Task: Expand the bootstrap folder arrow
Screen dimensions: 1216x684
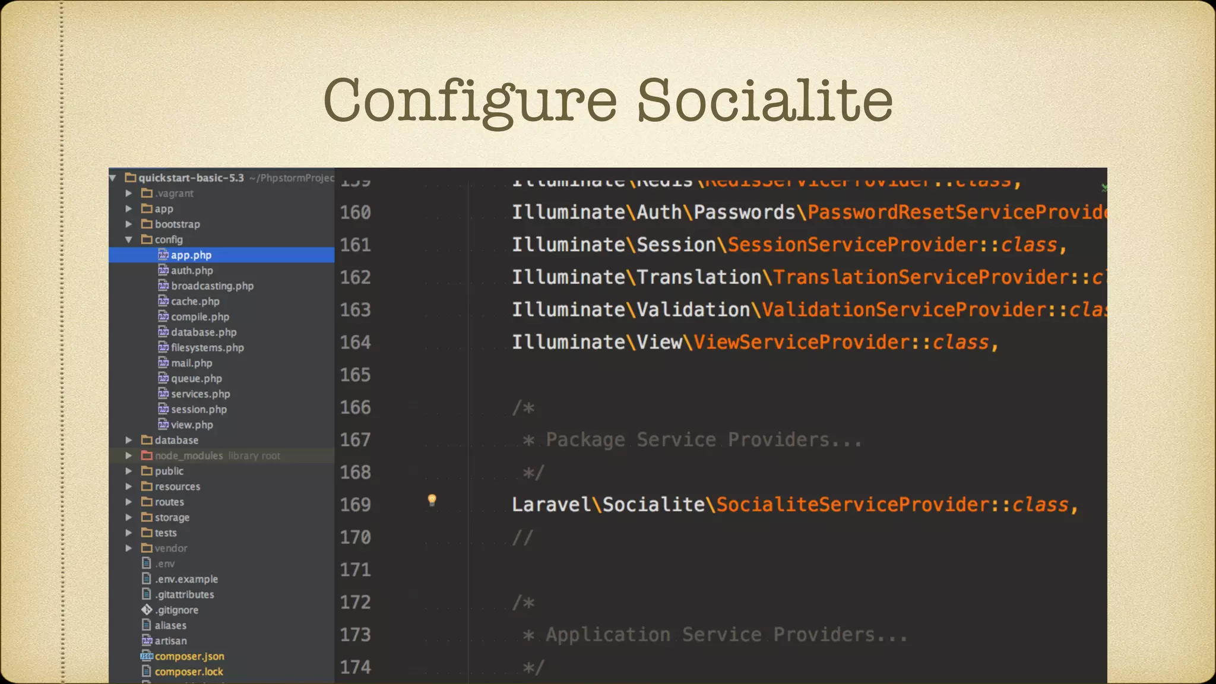Action: 128,224
